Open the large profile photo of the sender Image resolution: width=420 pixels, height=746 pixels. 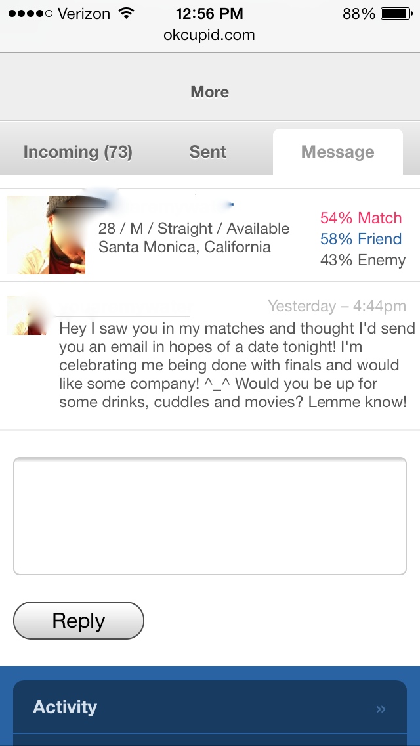coord(46,235)
